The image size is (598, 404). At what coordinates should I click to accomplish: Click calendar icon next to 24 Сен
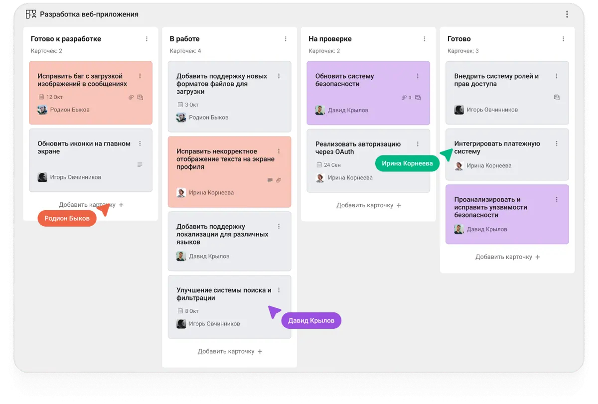(319, 165)
